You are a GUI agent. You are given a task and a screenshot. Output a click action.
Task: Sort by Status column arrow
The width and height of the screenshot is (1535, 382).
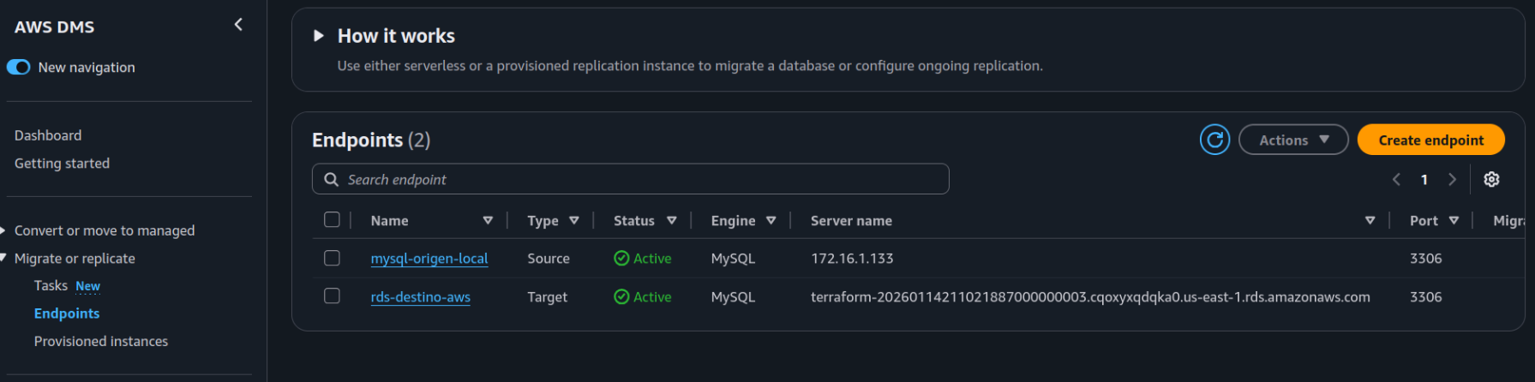click(672, 220)
